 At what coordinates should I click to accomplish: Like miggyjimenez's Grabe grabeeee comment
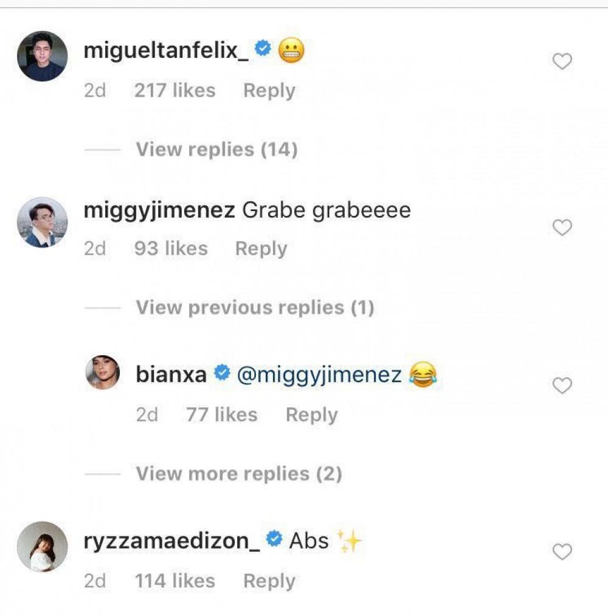[562, 227]
